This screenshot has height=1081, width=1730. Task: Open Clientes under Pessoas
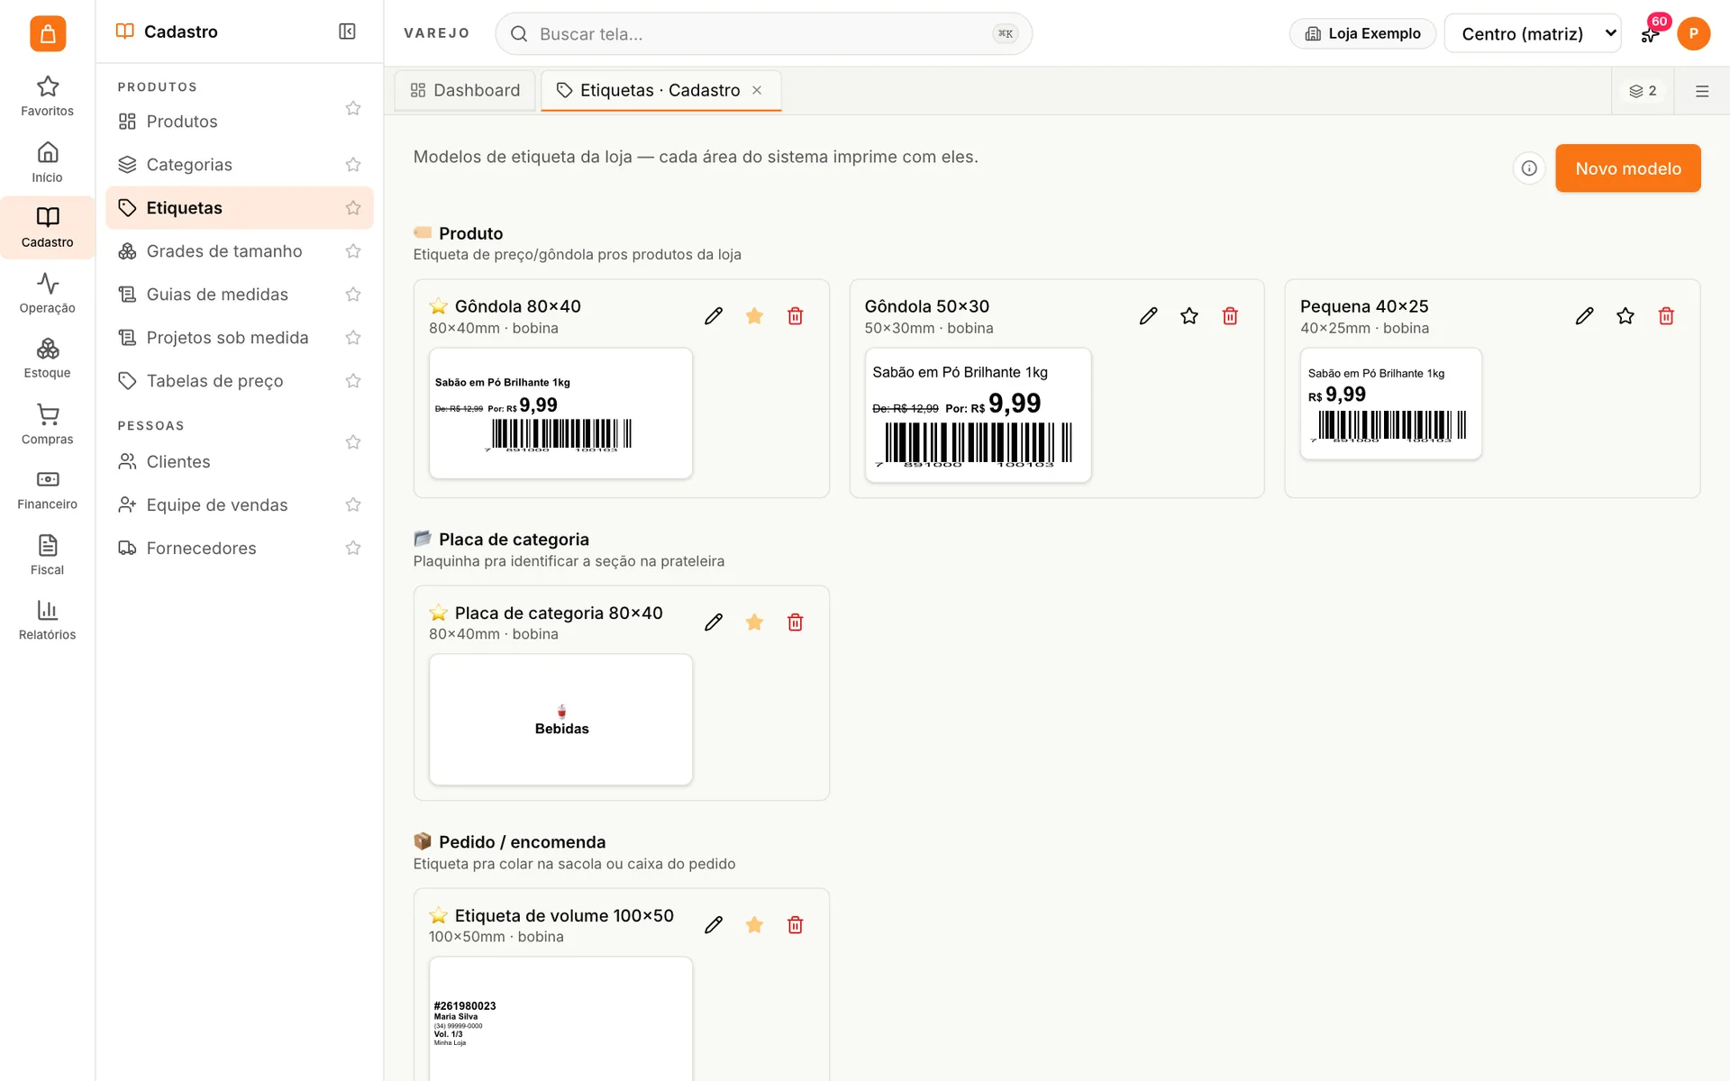tap(178, 462)
